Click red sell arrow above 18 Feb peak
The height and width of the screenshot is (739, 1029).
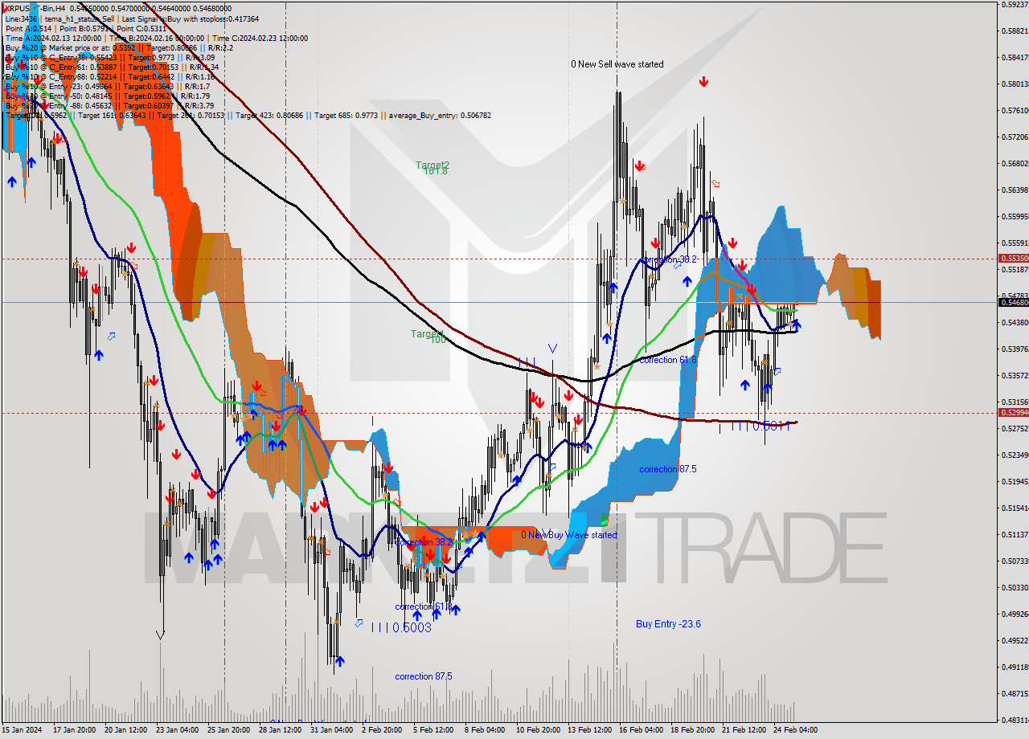pos(703,81)
